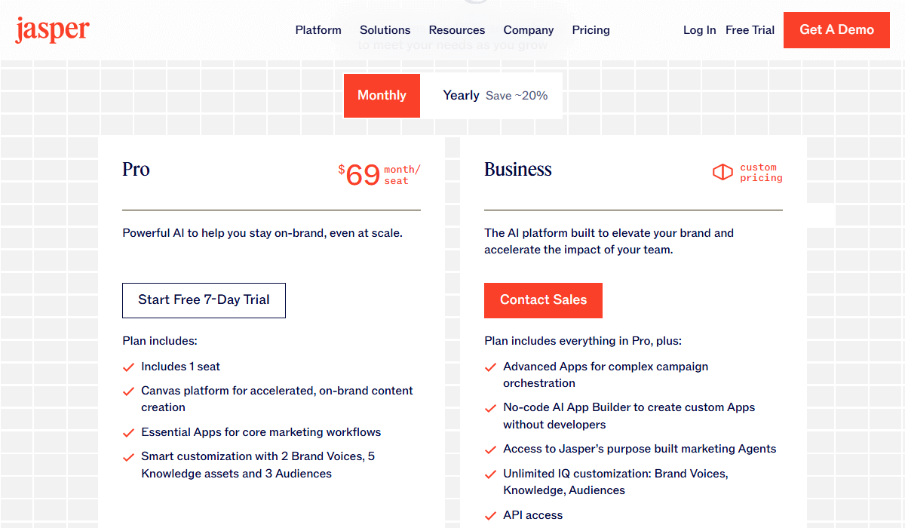Image resolution: width=905 pixels, height=528 pixels.
Task: Click the checkmark beside 'Advanced Apps' feature
Action: [x=490, y=367]
